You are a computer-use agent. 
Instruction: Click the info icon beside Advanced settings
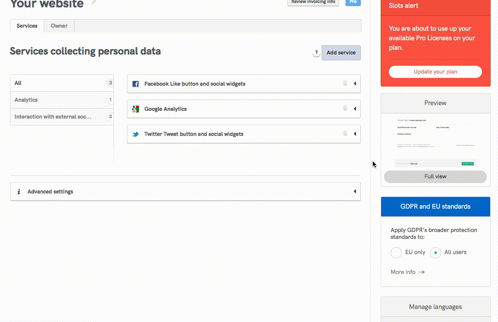pos(19,191)
